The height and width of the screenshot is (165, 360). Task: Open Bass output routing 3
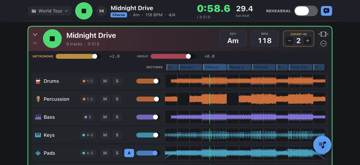tap(88, 117)
